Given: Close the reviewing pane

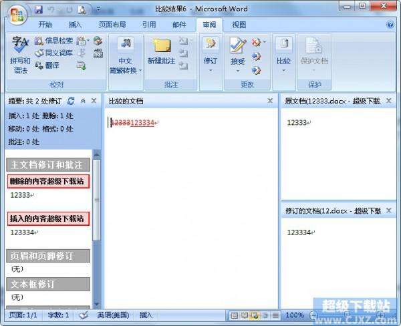Looking at the screenshot, I should pyautogui.click(x=94, y=101).
